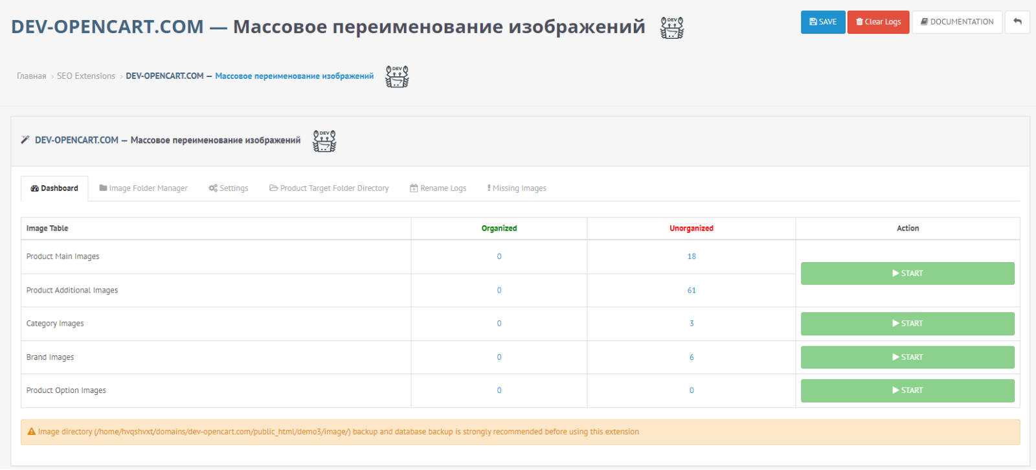Click the crab logo in the panel header
This screenshot has height=470, width=1036.
[x=324, y=140]
